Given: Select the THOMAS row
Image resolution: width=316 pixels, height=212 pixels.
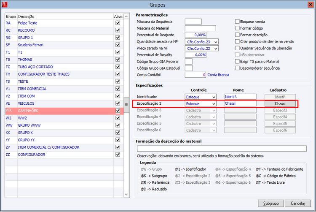Looking at the screenshot, I should point(64,60).
